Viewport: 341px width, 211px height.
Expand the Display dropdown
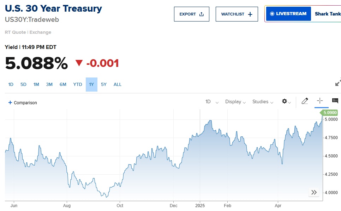[x=235, y=101]
